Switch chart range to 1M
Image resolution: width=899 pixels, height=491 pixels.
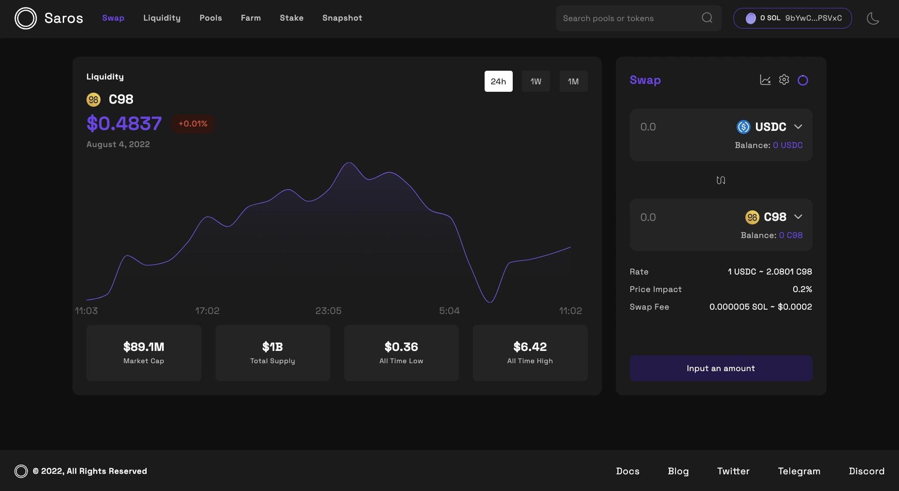click(573, 81)
